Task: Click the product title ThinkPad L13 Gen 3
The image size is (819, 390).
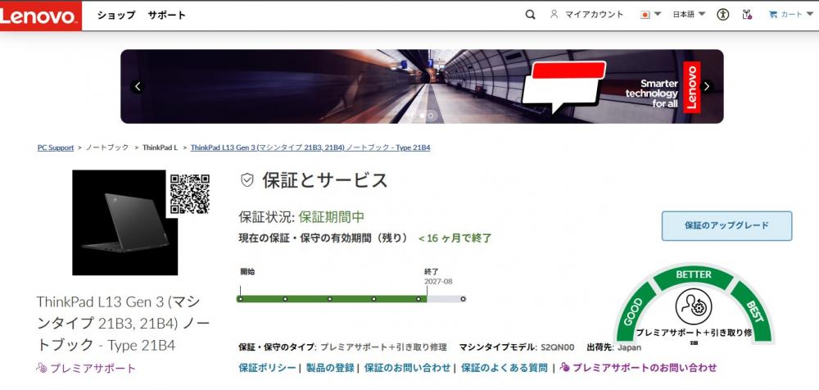Action: (124, 324)
